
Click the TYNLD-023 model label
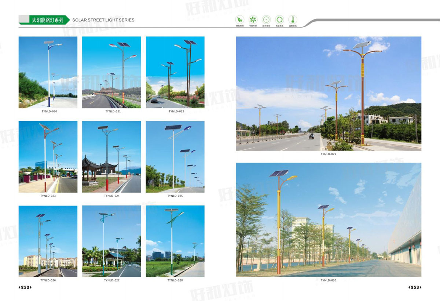coord(48,196)
